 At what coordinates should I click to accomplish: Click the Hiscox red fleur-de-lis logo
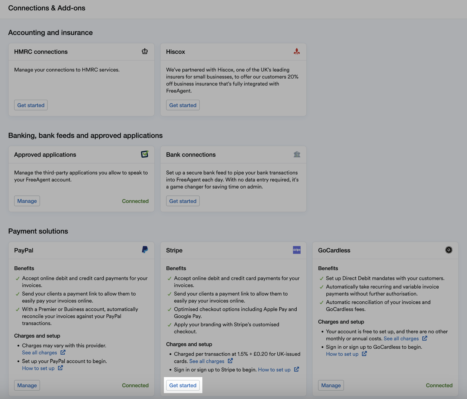pyautogui.click(x=297, y=51)
